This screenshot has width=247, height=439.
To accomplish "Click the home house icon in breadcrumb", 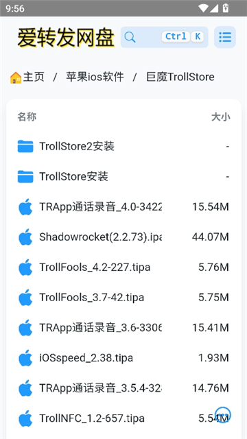I will (16, 78).
